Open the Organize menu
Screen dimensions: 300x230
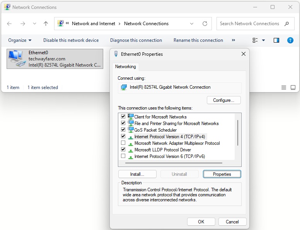click(20, 40)
